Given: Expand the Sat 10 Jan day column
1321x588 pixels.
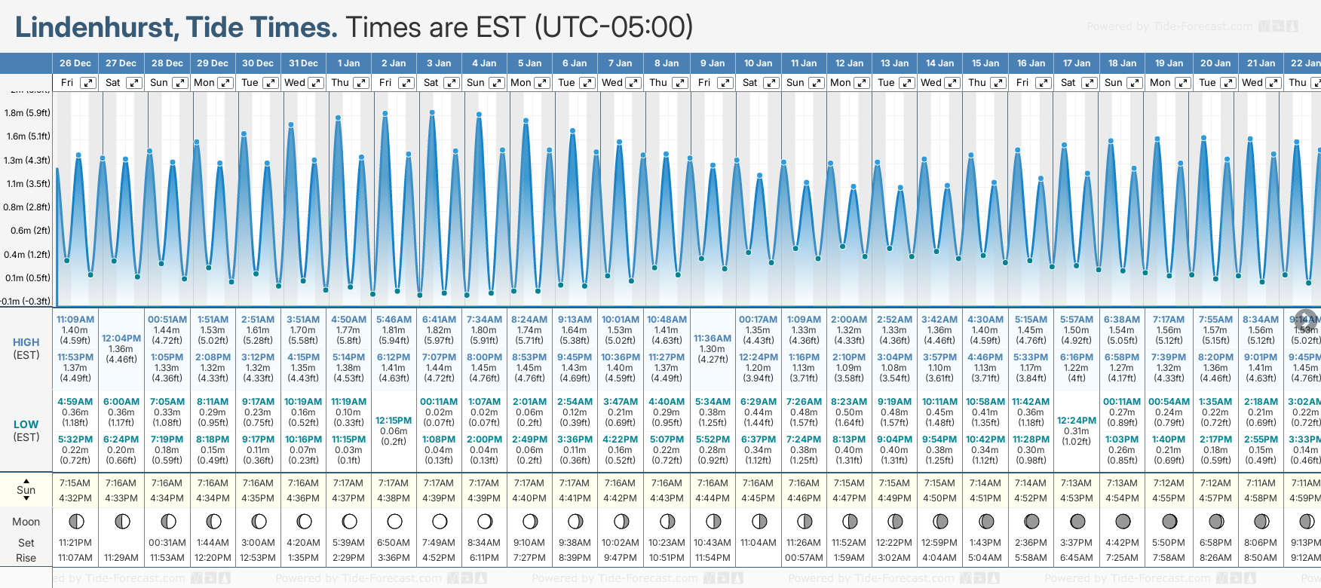Looking at the screenshot, I should tap(771, 83).
